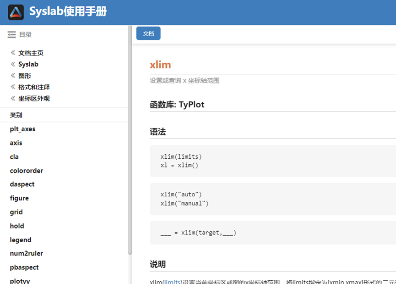
Task: Click the Syslab logo icon
Action: pos(16,12)
